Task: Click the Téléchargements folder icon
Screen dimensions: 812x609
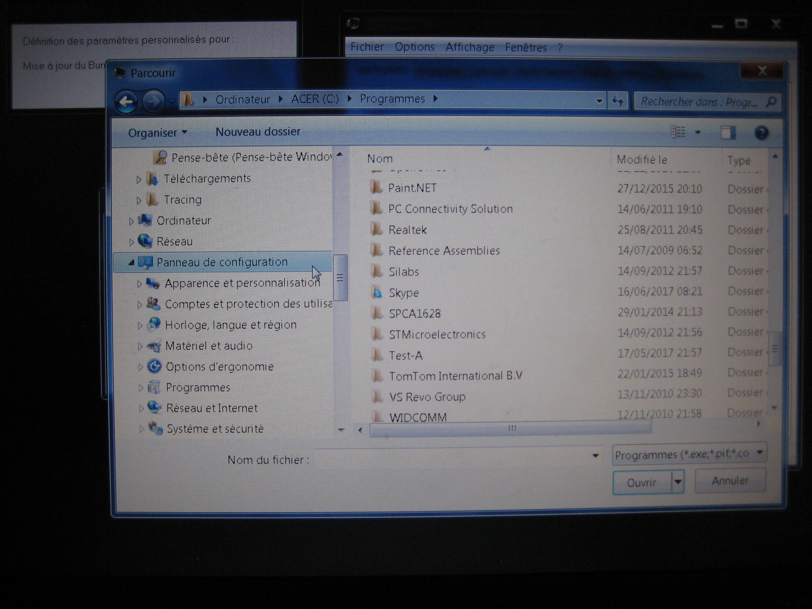Action: pyautogui.click(x=152, y=179)
